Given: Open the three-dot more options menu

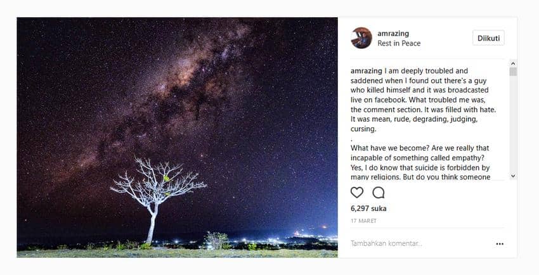Looking at the screenshot, I should 500,244.
